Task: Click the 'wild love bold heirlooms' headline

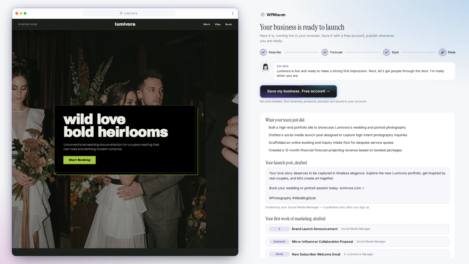Action: [x=116, y=126]
